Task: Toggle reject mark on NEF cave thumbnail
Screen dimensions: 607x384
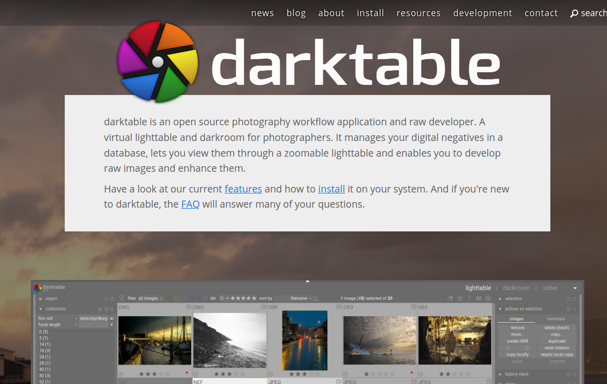Action: pos(420,374)
